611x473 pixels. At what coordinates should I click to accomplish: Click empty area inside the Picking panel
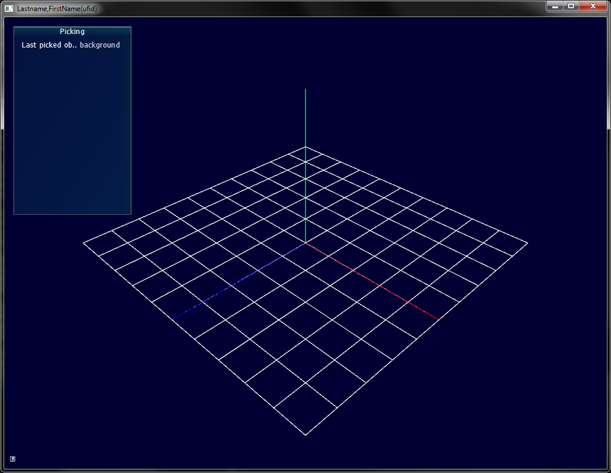[x=72, y=135]
